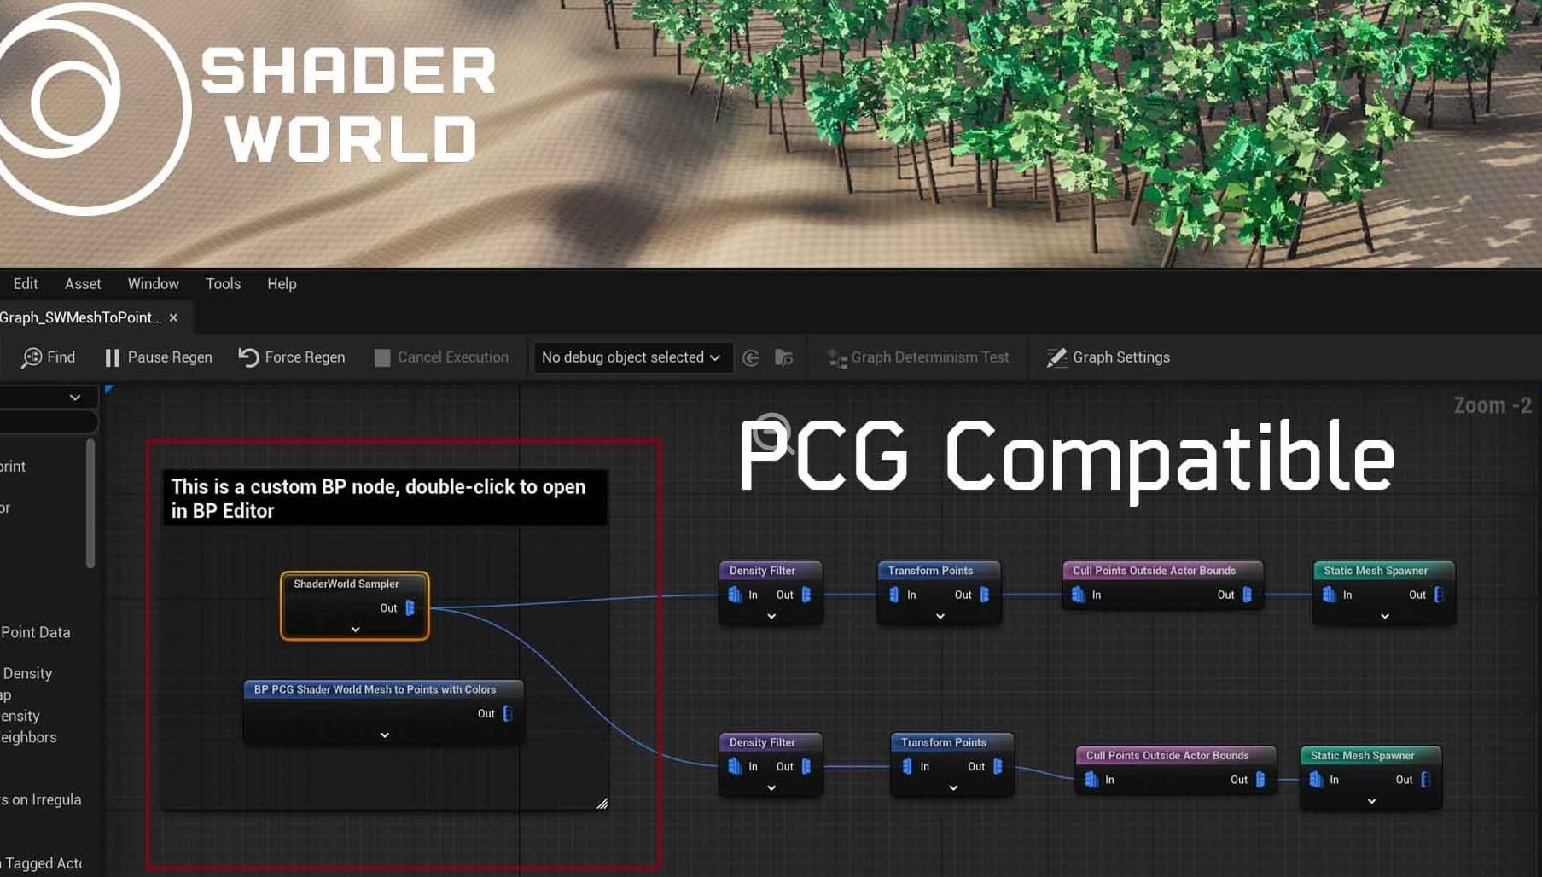This screenshot has width=1542, height=877.
Task: Click the Graph Settings pencil icon
Action: [1056, 357]
